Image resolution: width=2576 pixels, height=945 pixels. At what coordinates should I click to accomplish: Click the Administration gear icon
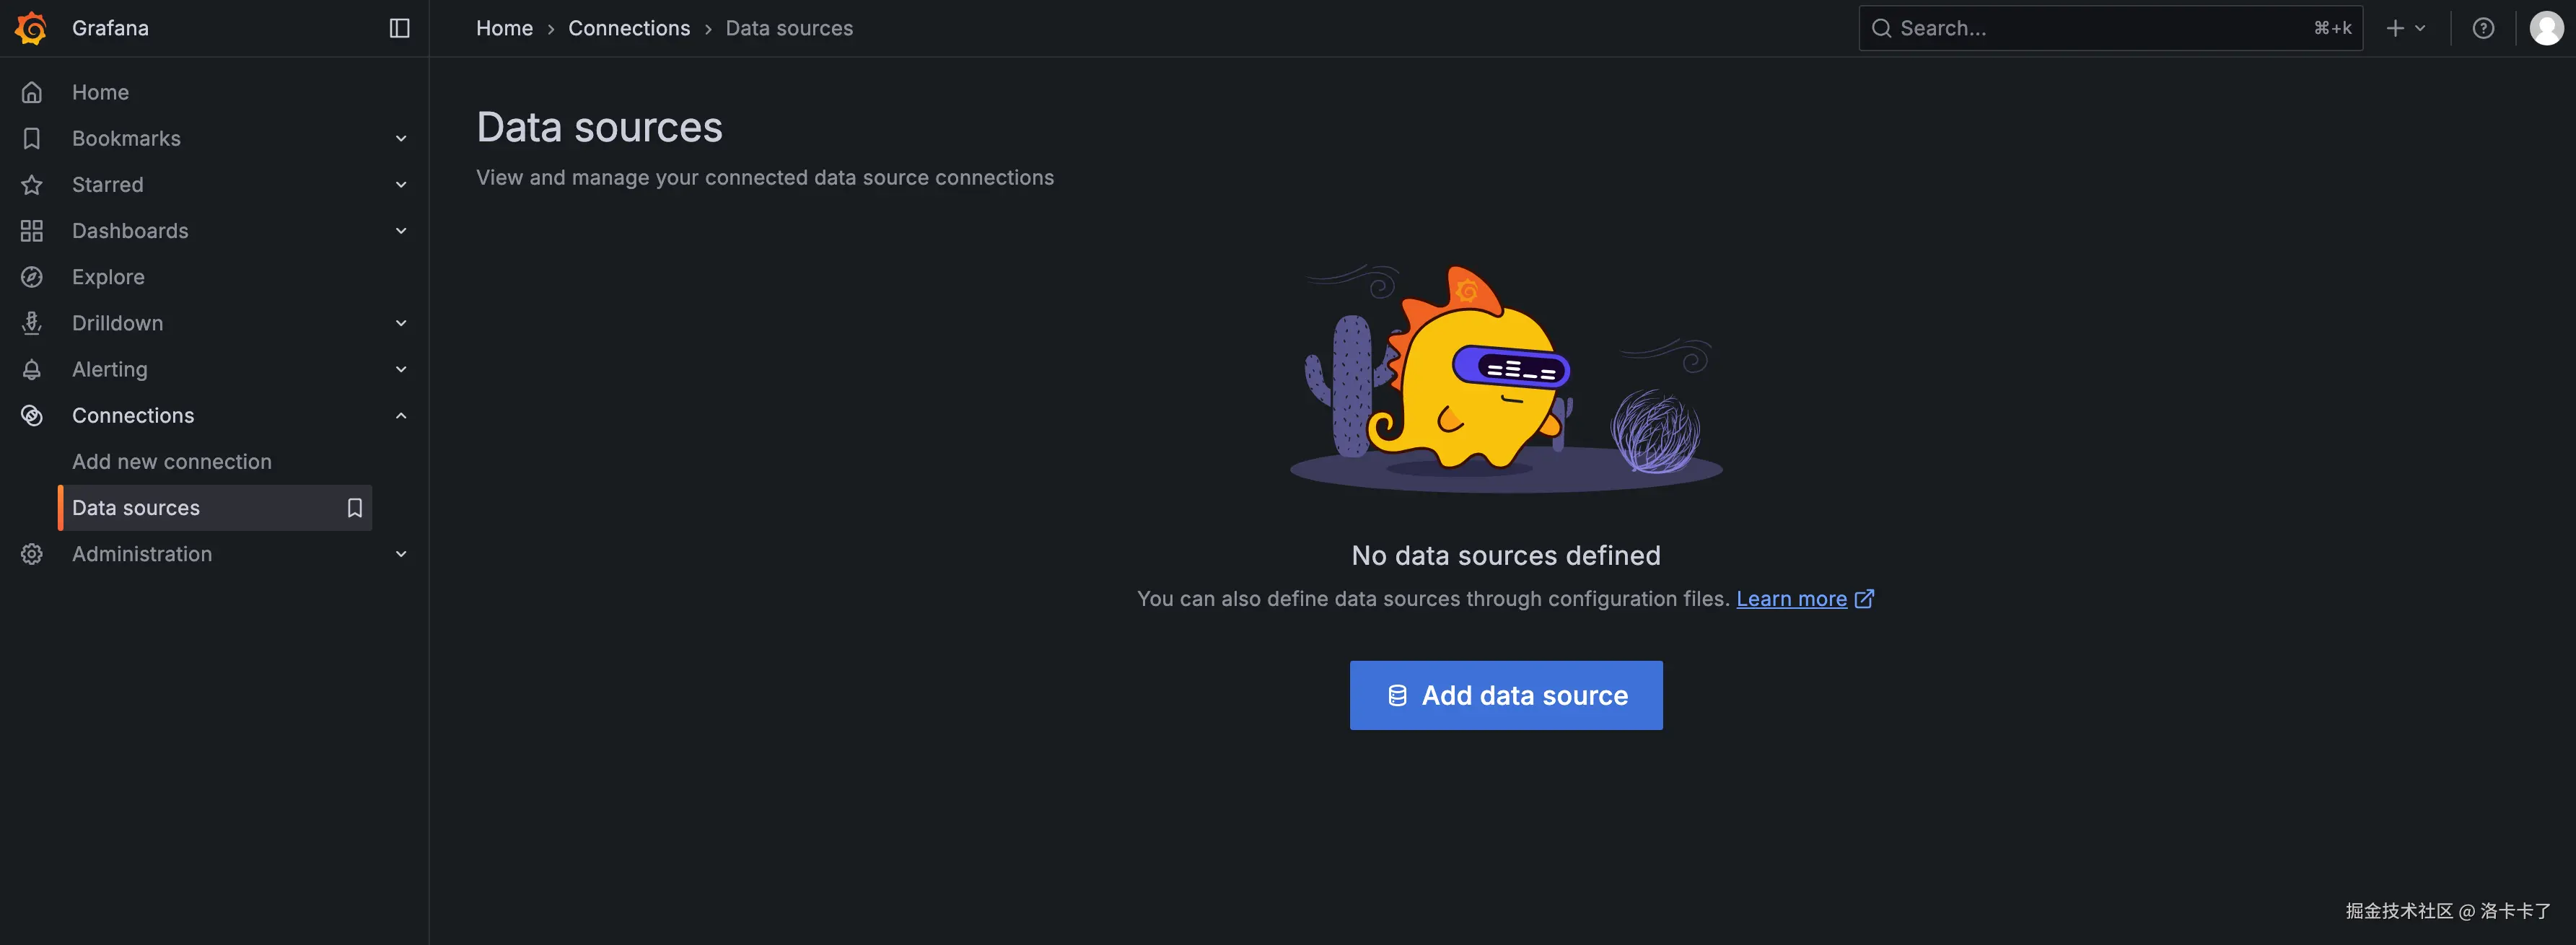[x=32, y=554]
